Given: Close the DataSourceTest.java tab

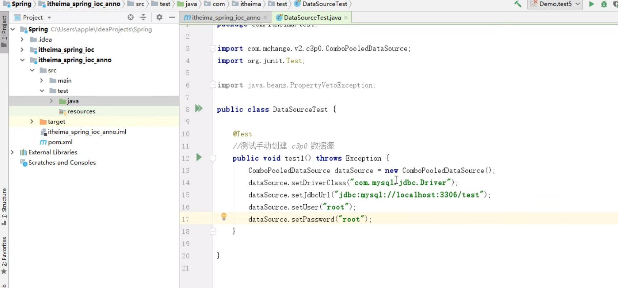Looking at the screenshot, I should point(346,17).
